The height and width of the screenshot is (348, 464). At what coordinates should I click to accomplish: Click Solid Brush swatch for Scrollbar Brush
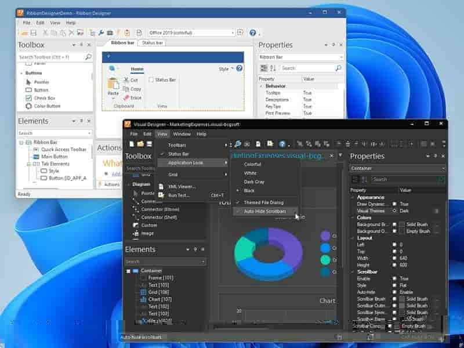[401, 299]
